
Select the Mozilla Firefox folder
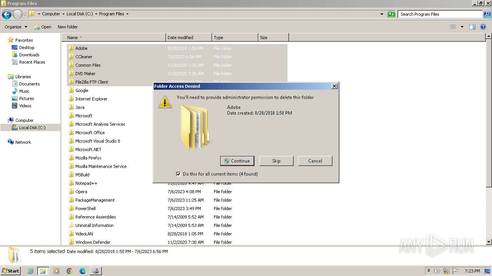click(x=88, y=158)
